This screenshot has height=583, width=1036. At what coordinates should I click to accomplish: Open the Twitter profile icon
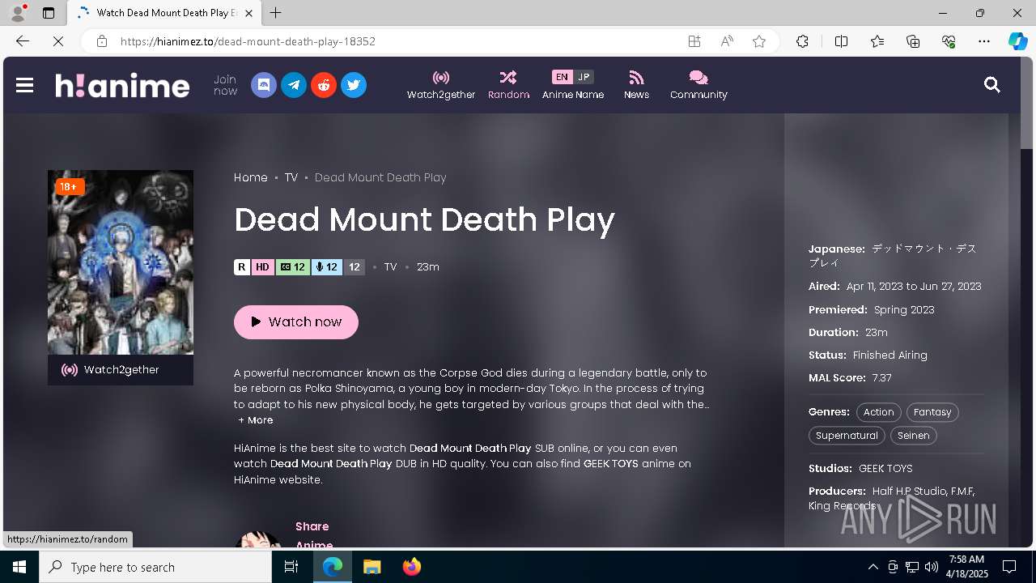pyautogui.click(x=354, y=85)
